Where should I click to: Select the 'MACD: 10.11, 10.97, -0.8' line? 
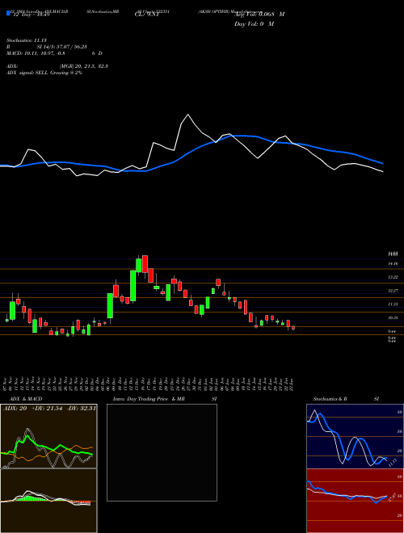tap(36, 53)
